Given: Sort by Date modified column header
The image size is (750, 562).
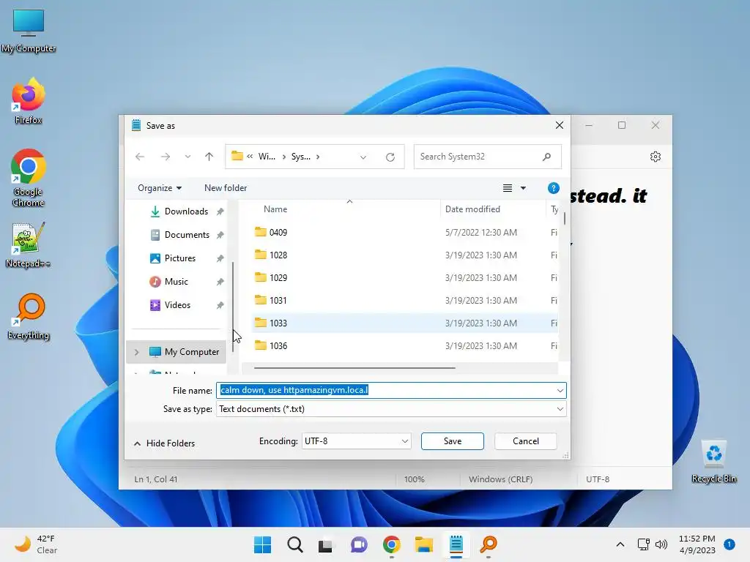Looking at the screenshot, I should (472, 209).
